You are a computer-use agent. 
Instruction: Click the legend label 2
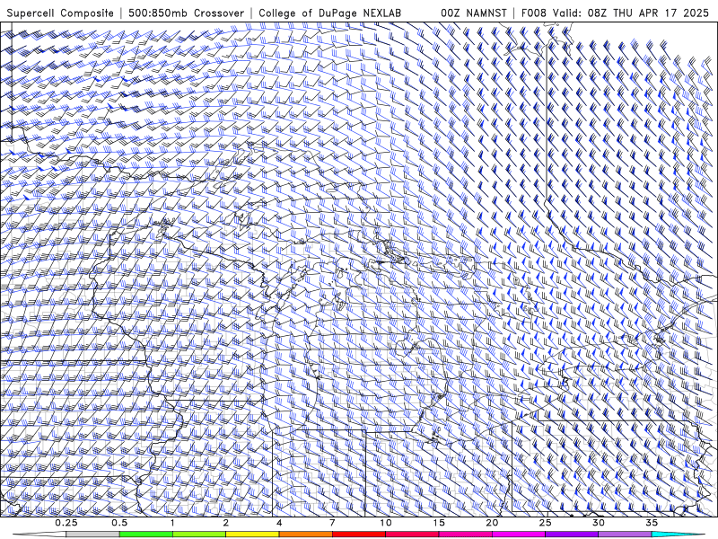click(x=226, y=523)
